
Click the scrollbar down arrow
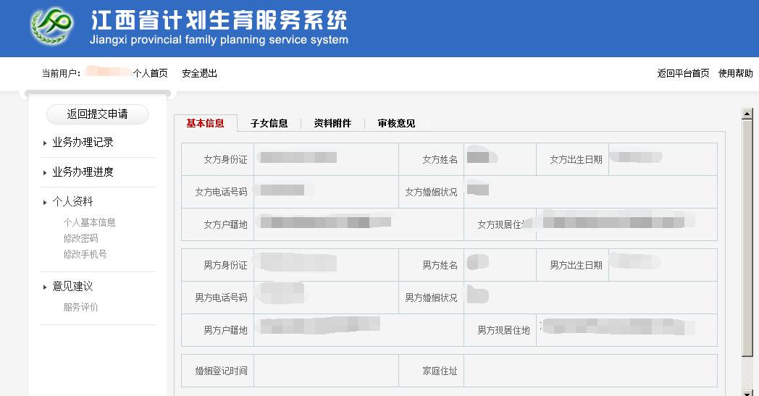point(747,392)
